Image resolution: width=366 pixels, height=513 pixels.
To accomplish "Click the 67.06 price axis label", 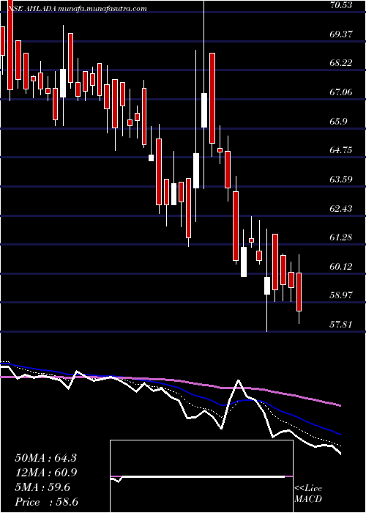I will tap(341, 92).
